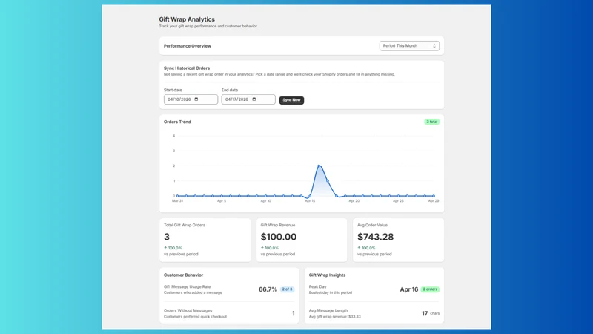Click the Orders Without Messages label
593x334 pixels.
[x=188, y=310]
